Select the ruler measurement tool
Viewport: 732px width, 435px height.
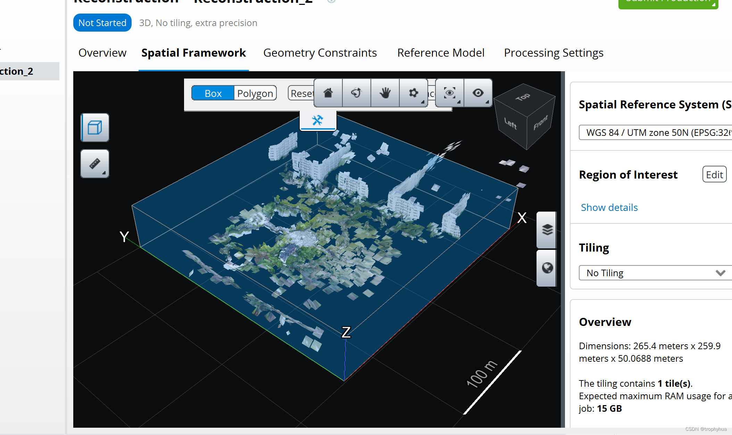(95, 164)
